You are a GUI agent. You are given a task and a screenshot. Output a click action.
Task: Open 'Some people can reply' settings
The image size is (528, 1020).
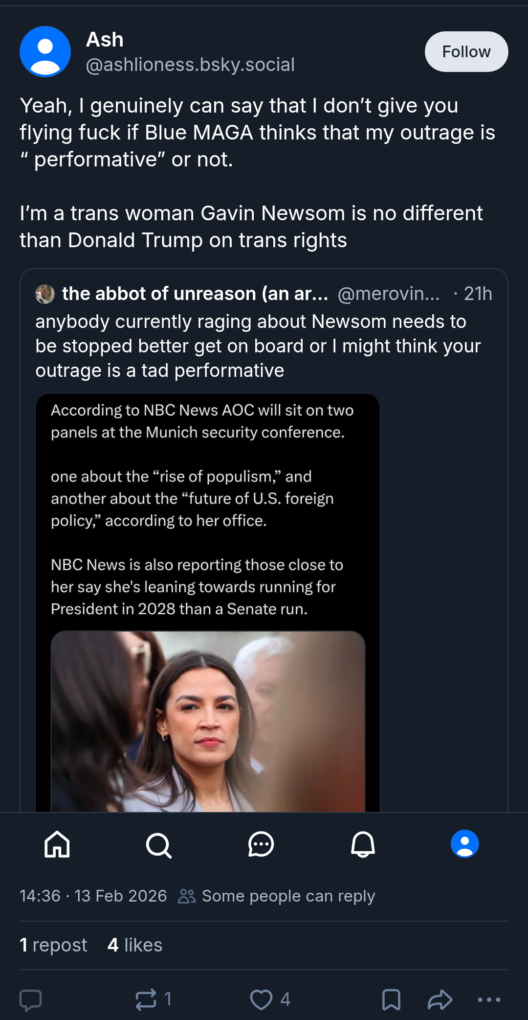[x=277, y=896]
